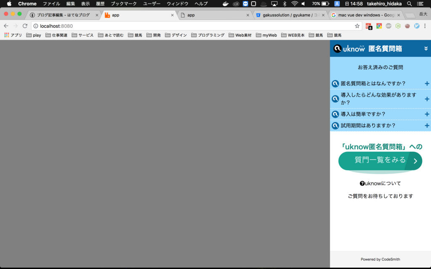
Task: Expand 導入は簡単ですか？ with its plus
Action: 427,114
